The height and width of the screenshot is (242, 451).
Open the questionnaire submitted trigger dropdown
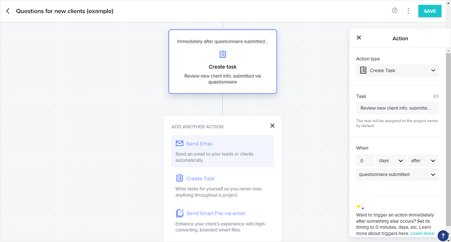point(397,175)
